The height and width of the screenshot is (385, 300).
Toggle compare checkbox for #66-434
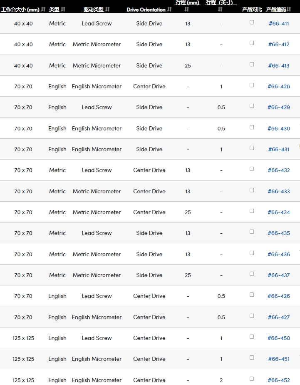[x=252, y=211]
